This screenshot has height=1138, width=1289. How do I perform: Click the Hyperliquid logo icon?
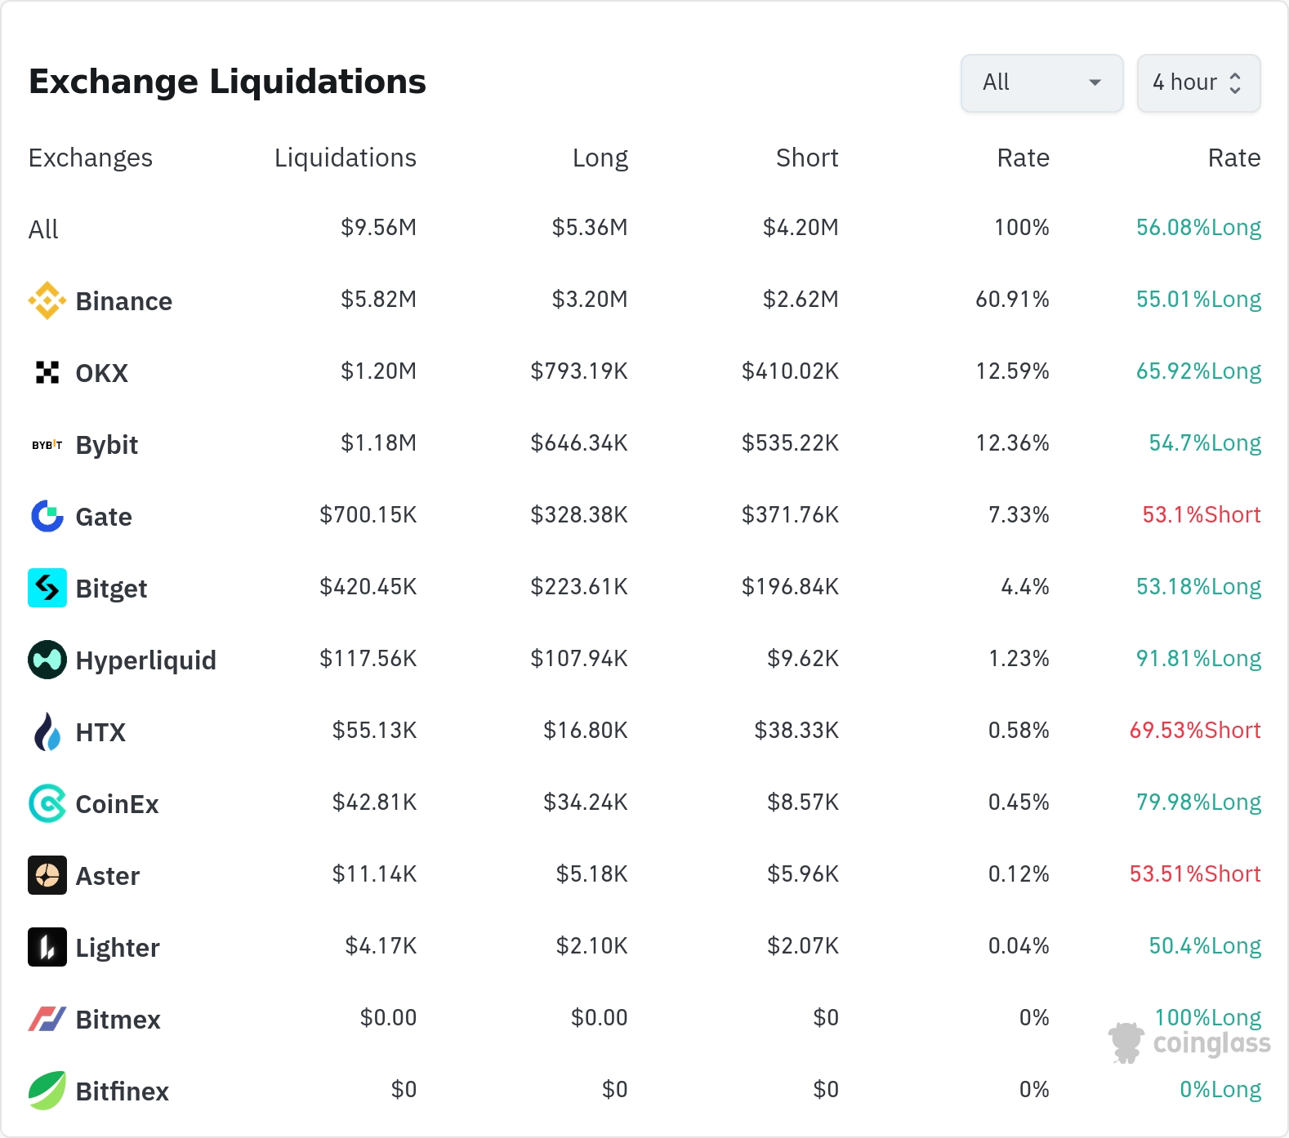point(47,660)
